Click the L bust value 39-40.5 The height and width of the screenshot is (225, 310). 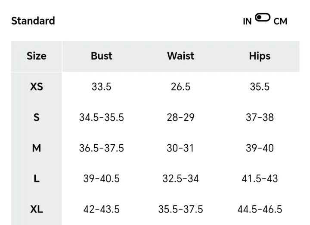click(x=102, y=179)
